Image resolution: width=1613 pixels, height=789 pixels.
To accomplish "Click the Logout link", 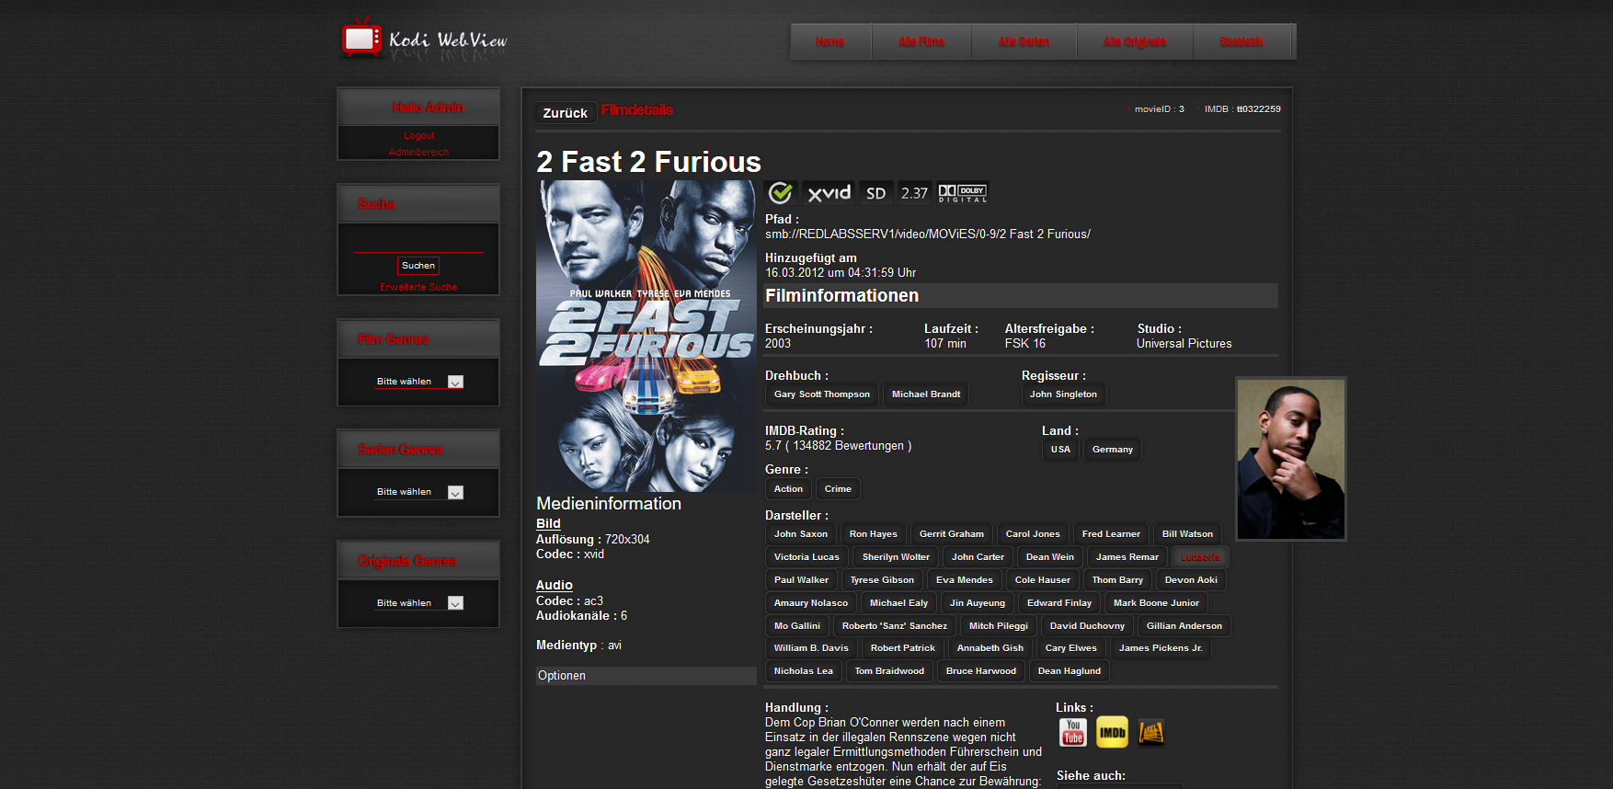I will click(x=418, y=135).
